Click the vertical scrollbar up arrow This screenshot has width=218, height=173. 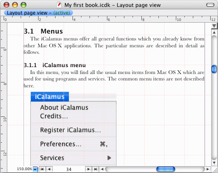214,32
